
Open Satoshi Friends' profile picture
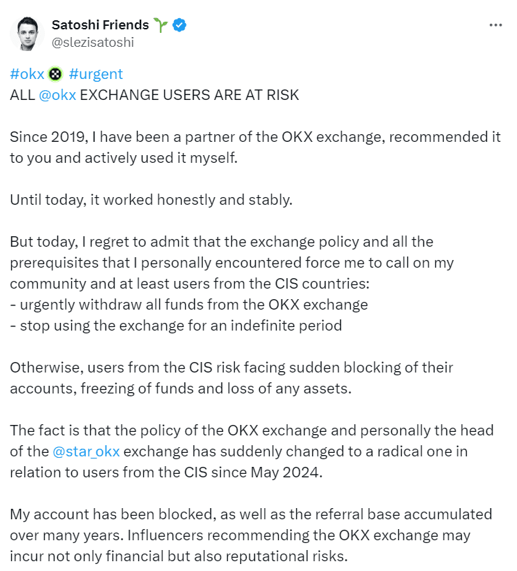click(x=27, y=32)
